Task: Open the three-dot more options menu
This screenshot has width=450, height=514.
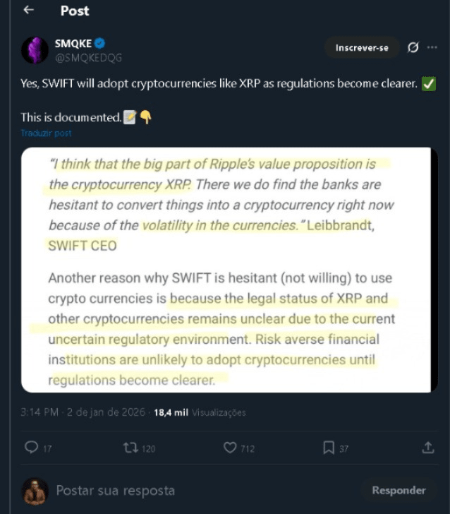Action: pyautogui.click(x=432, y=47)
